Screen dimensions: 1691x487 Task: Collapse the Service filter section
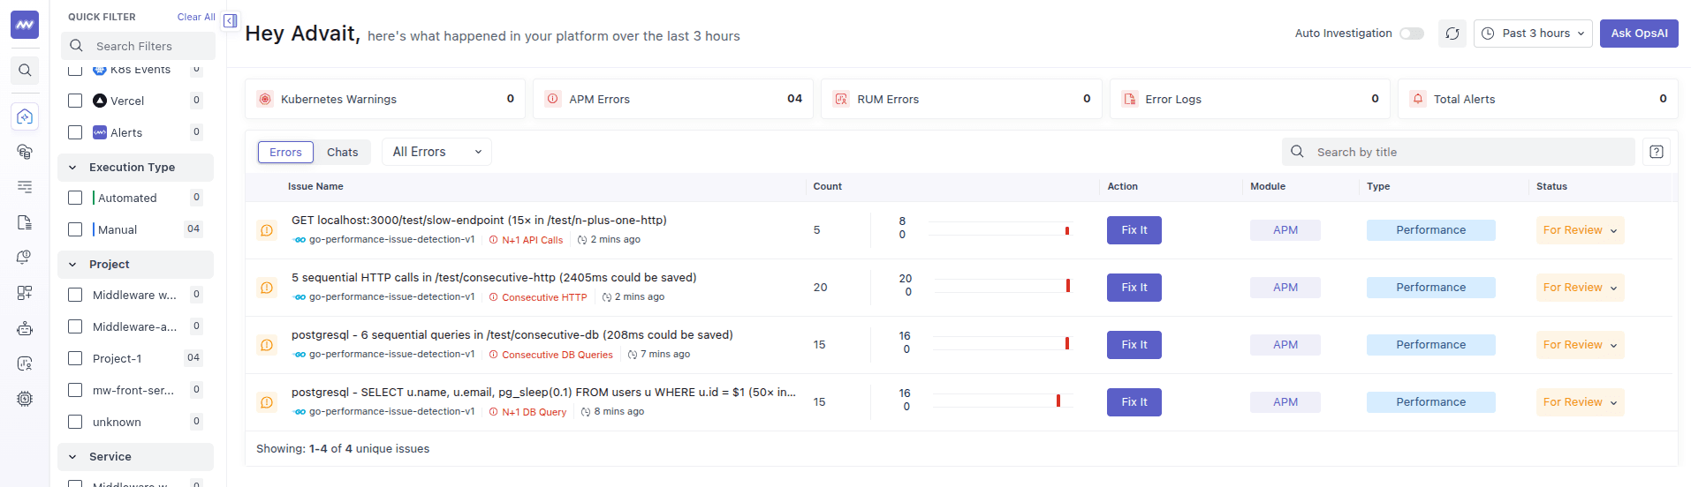[135, 456]
